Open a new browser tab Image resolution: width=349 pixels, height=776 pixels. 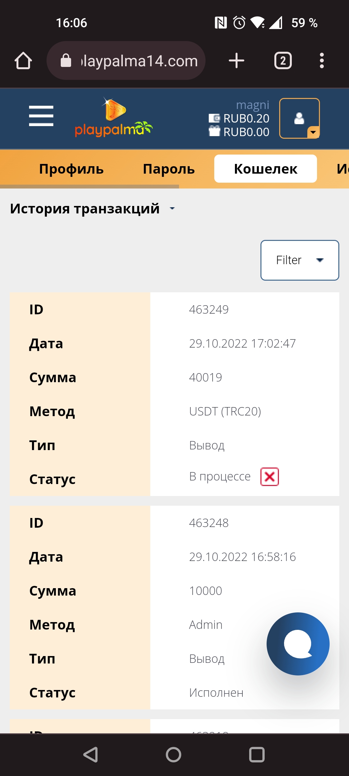pyautogui.click(x=237, y=60)
